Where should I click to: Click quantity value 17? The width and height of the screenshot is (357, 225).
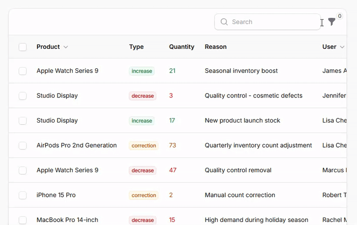point(172,120)
